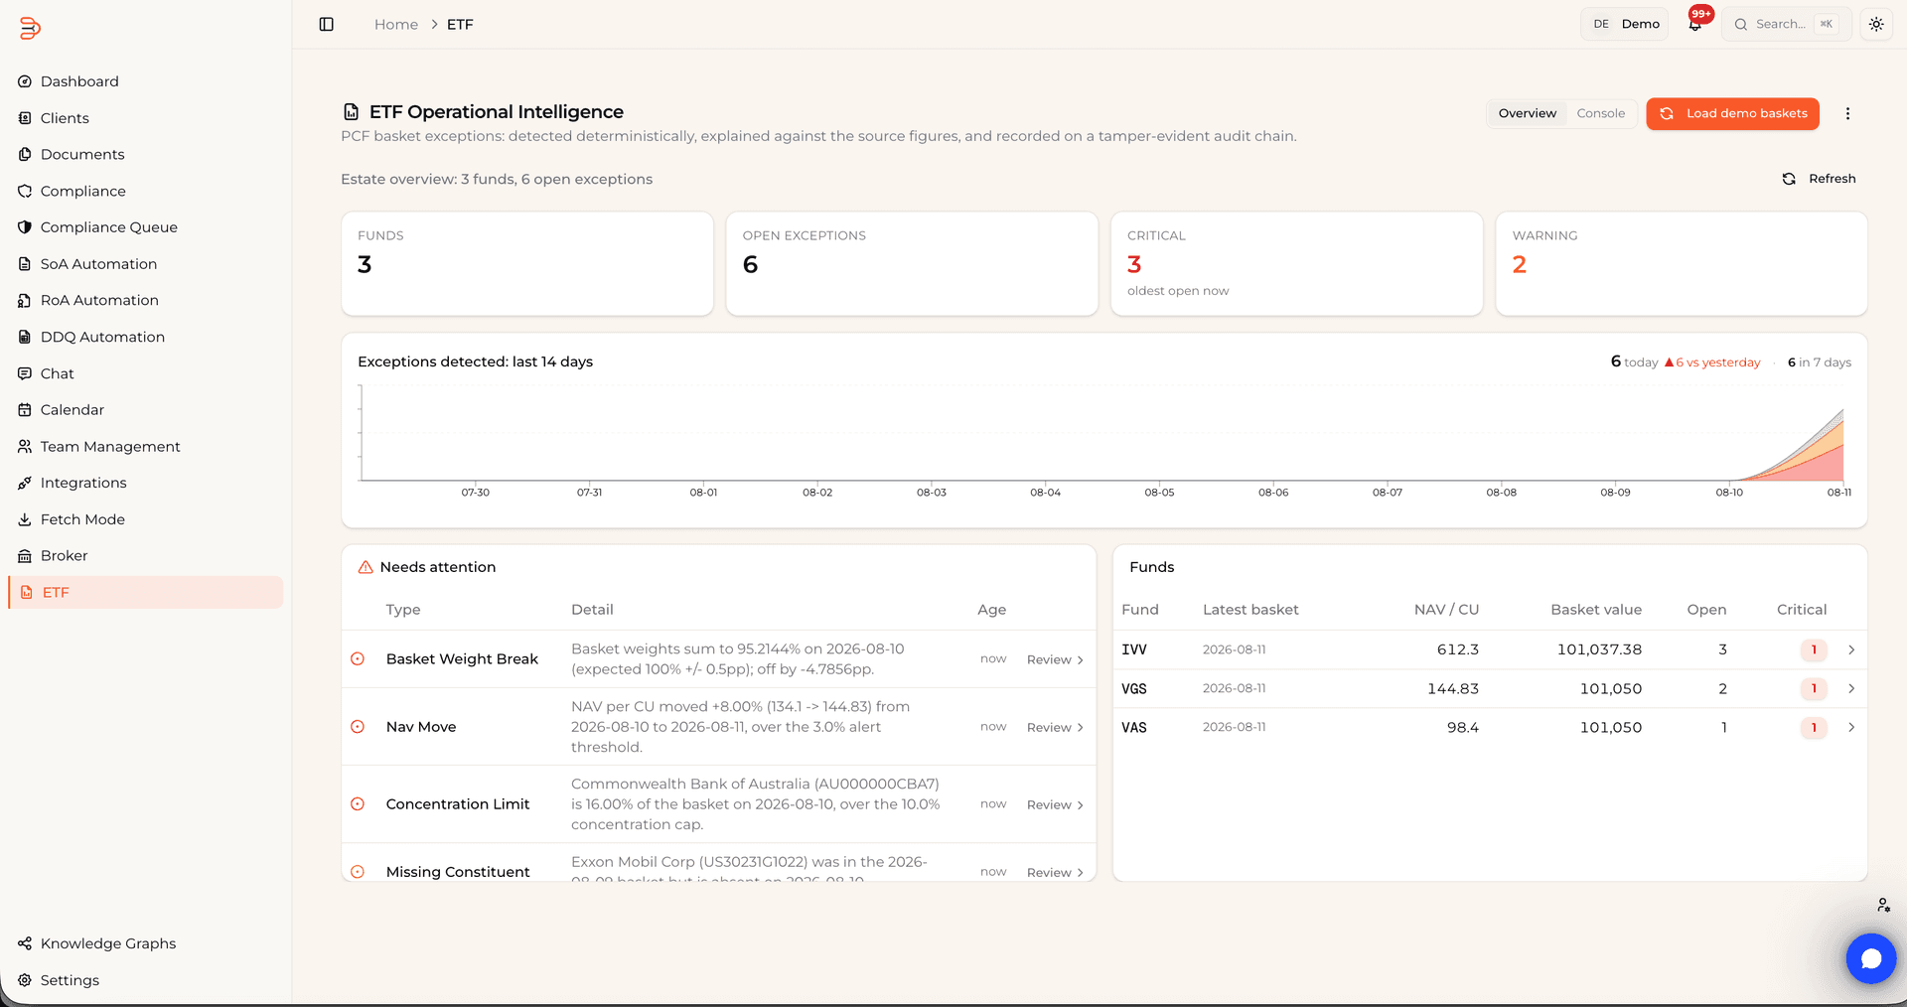Click the Documents sidebar icon
The width and height of the screenshot is (1907, 1007).
pyautogui.click(x=25, y=154)
